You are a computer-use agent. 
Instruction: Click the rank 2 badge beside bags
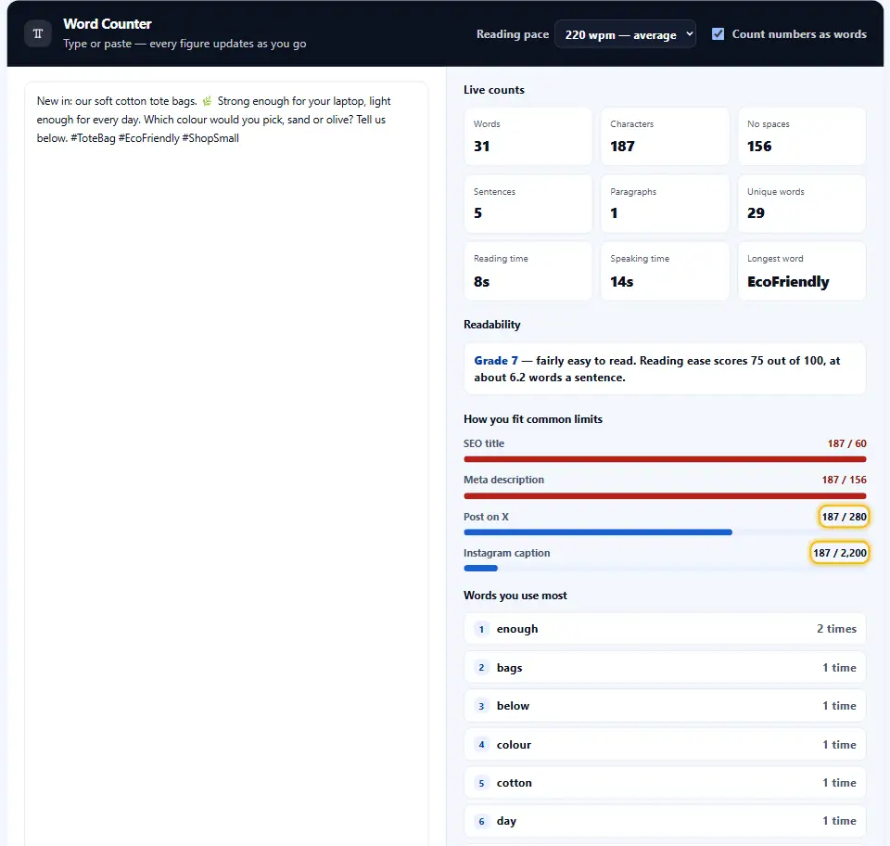[481, 667]
